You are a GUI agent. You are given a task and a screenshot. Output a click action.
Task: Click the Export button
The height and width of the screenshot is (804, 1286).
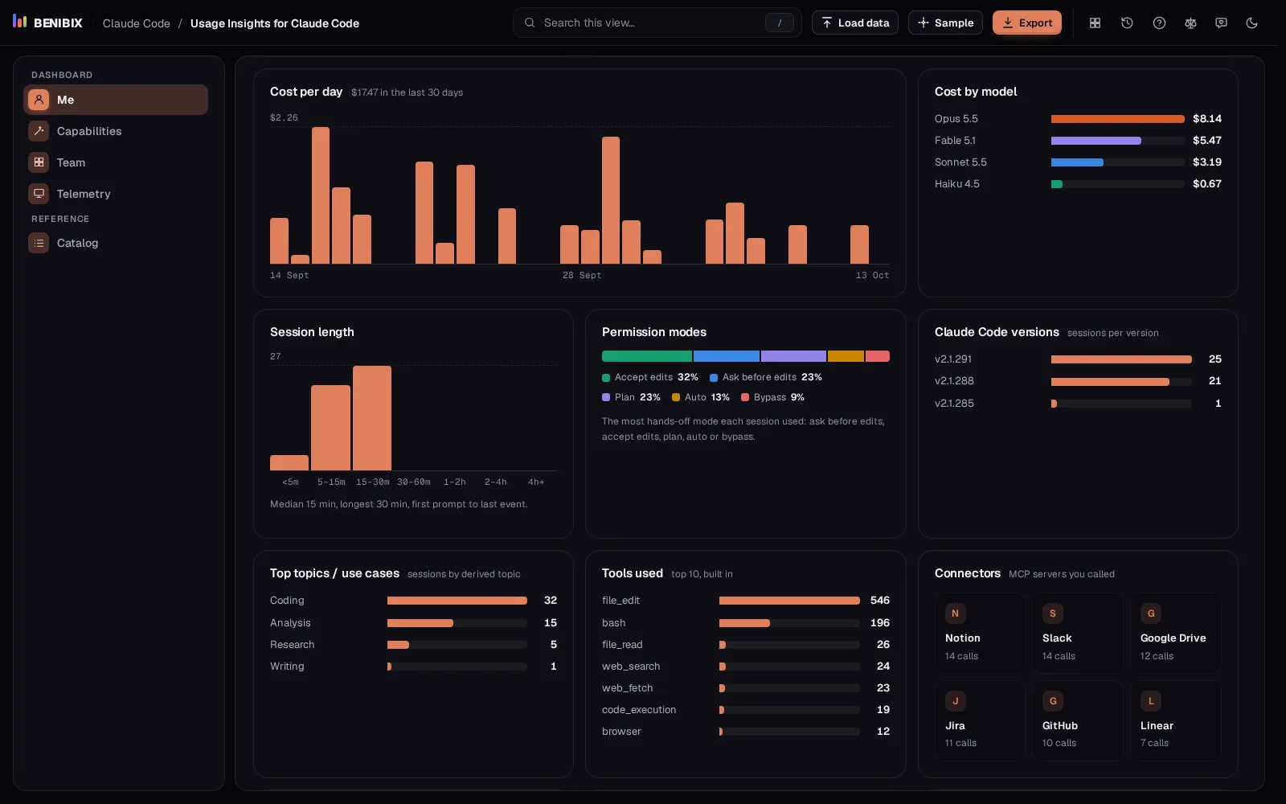coord(1026,23)
